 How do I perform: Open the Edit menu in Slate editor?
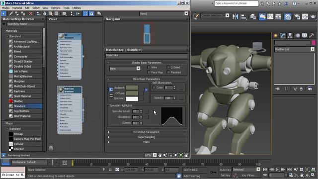point(27,8)
